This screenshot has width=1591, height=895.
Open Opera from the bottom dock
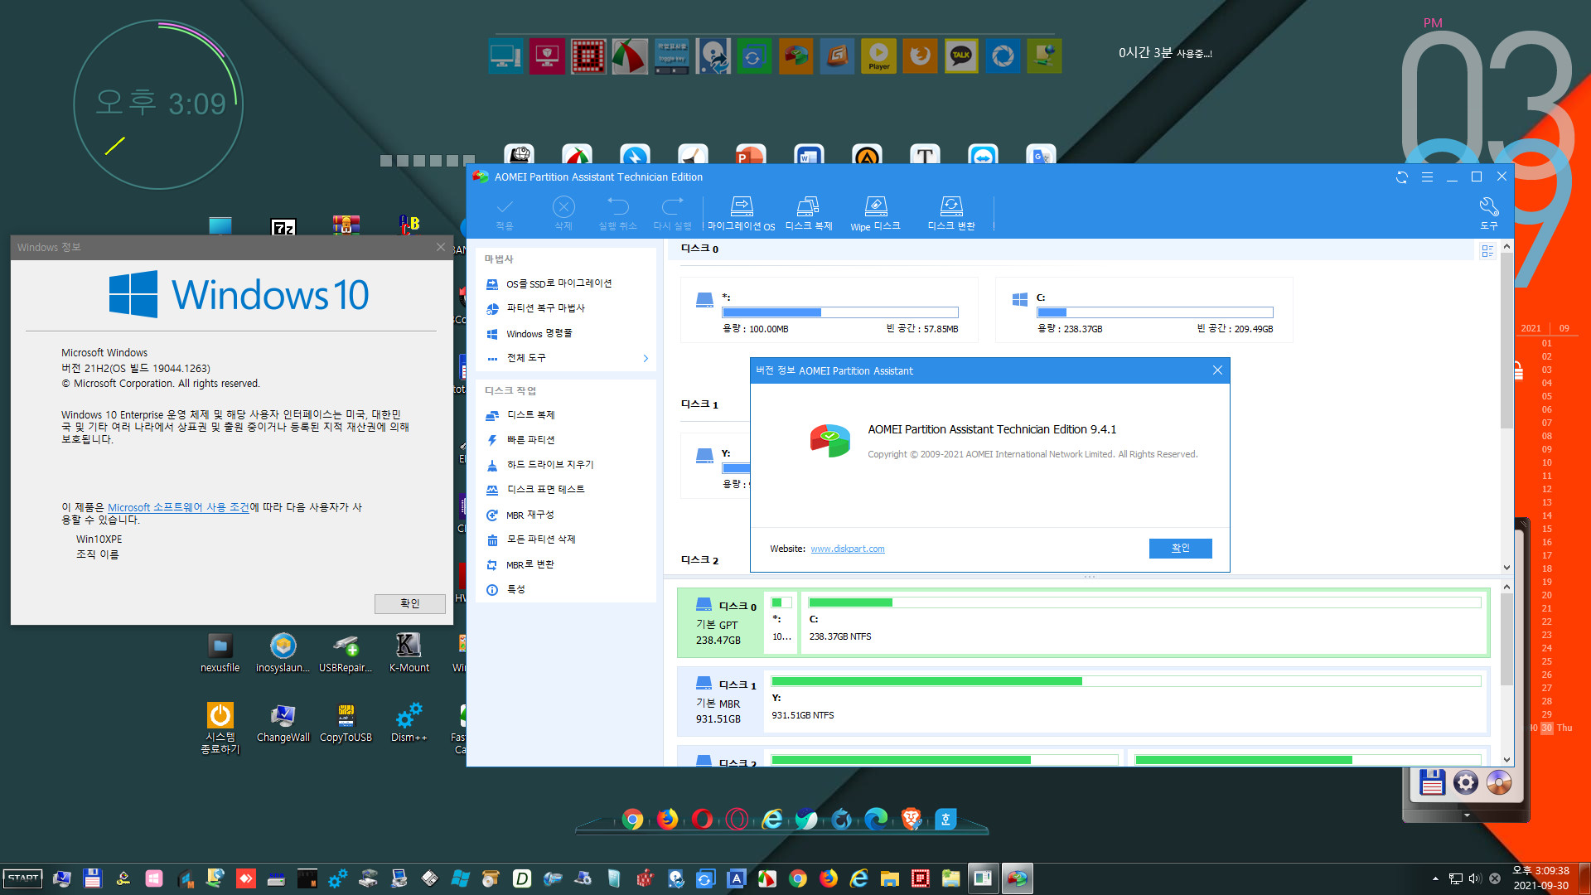click(x=702, y=820)
